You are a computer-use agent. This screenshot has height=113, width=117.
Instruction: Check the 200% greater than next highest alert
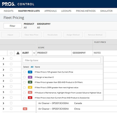coord(24,88)
